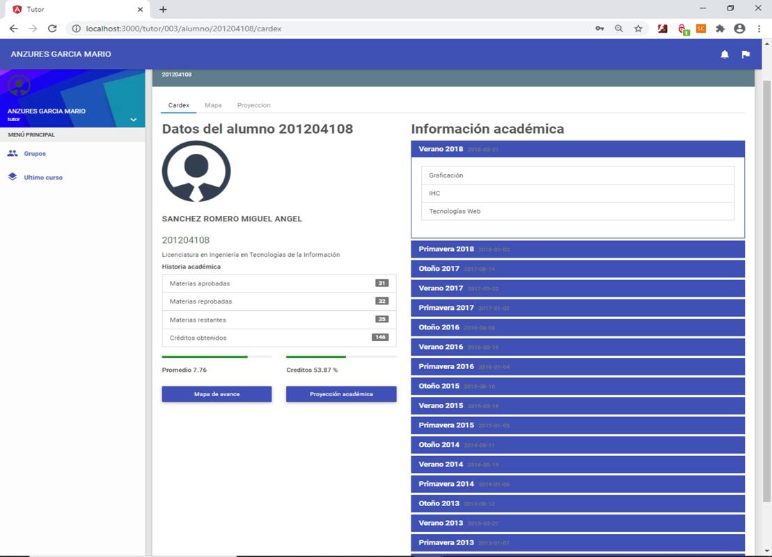Expand the tutor profile chevron menu
Image resolution: width=772 pixels, height=557 pixels.
click(x=134, y=120)
